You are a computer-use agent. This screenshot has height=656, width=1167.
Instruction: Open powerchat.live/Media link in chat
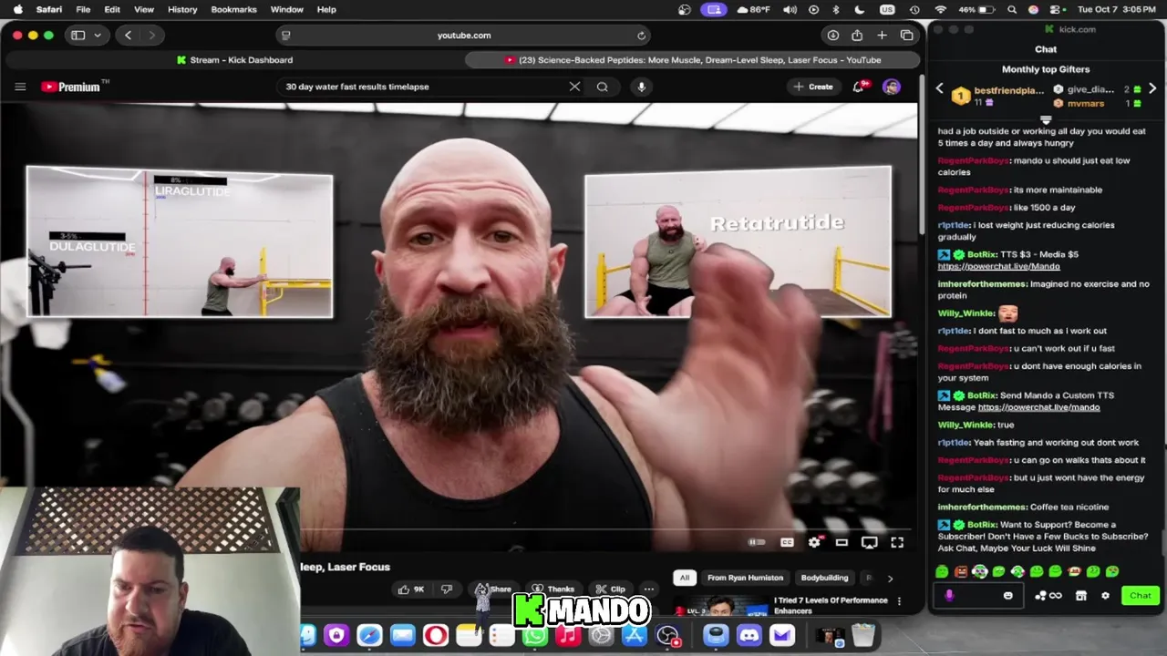998,266
